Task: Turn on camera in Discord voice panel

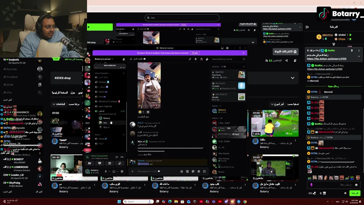Action: click(89, 163)
